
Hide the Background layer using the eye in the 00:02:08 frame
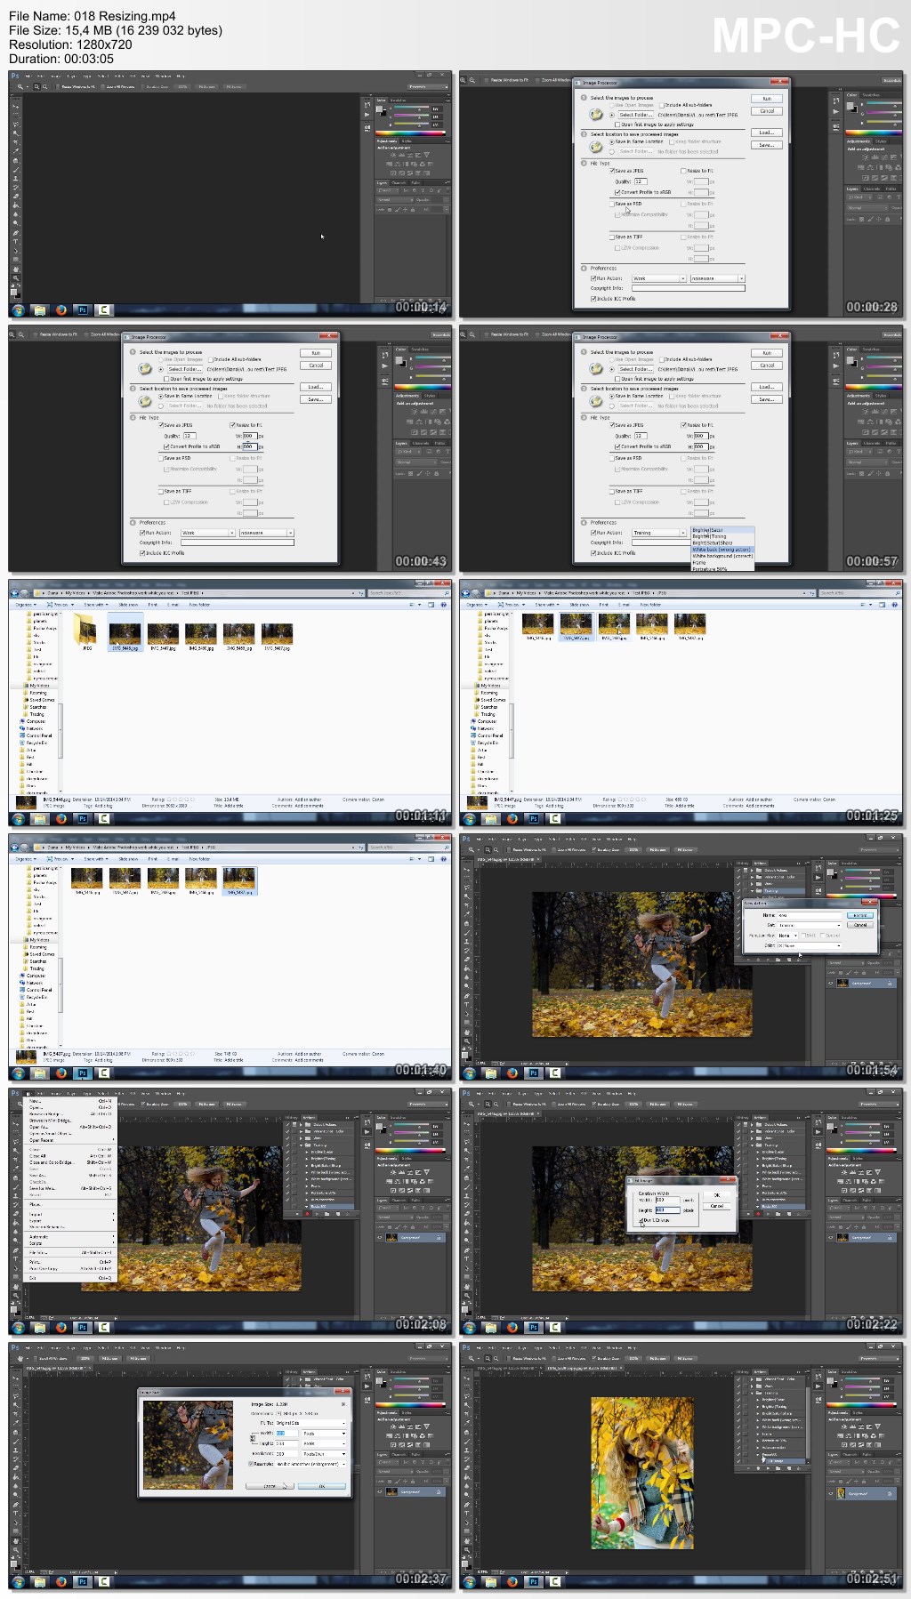coord(380,1237)
